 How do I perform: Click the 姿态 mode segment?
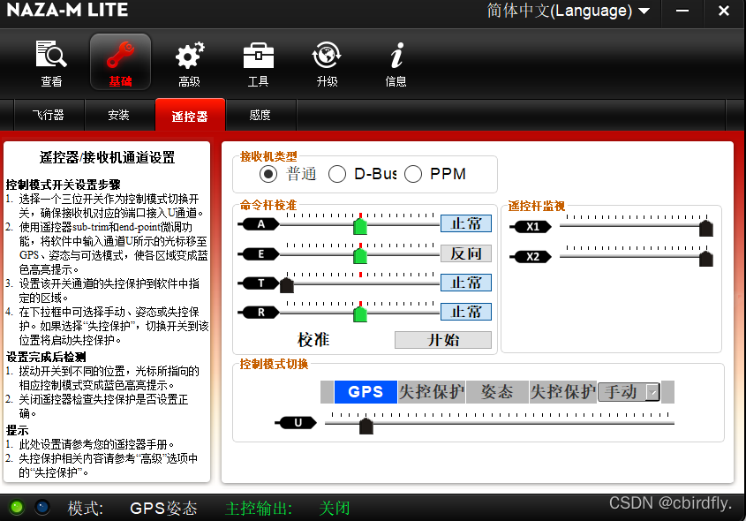(x=497, y=392)
